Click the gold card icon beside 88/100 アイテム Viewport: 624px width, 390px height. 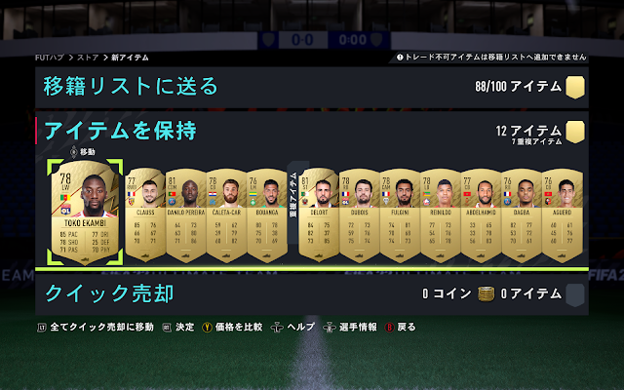point(575,87)
